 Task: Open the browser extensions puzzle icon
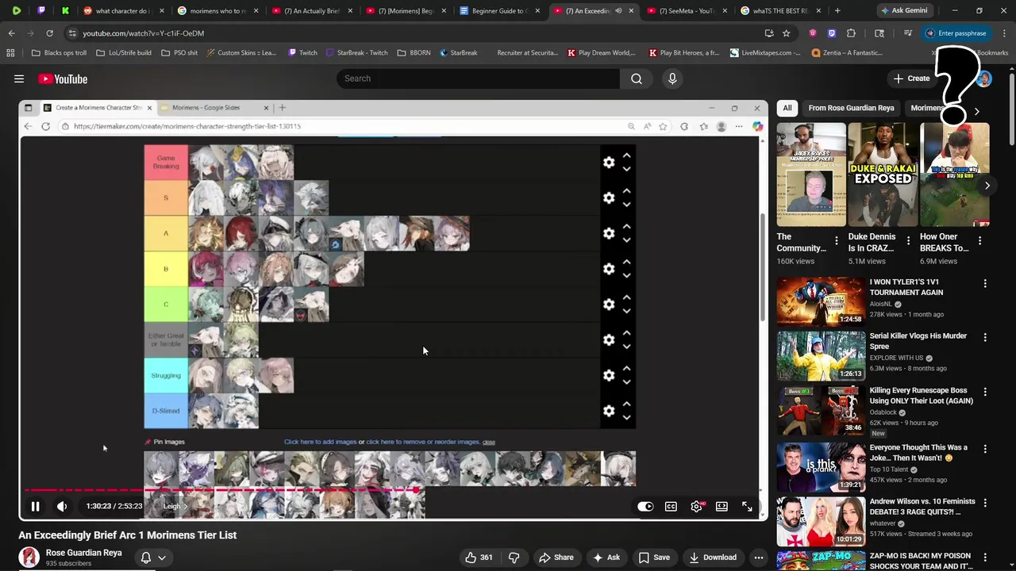[852, 33]
